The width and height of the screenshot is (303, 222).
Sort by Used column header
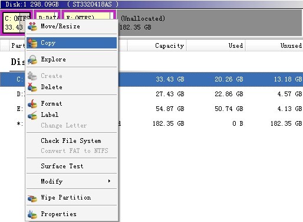click(216, 45)
